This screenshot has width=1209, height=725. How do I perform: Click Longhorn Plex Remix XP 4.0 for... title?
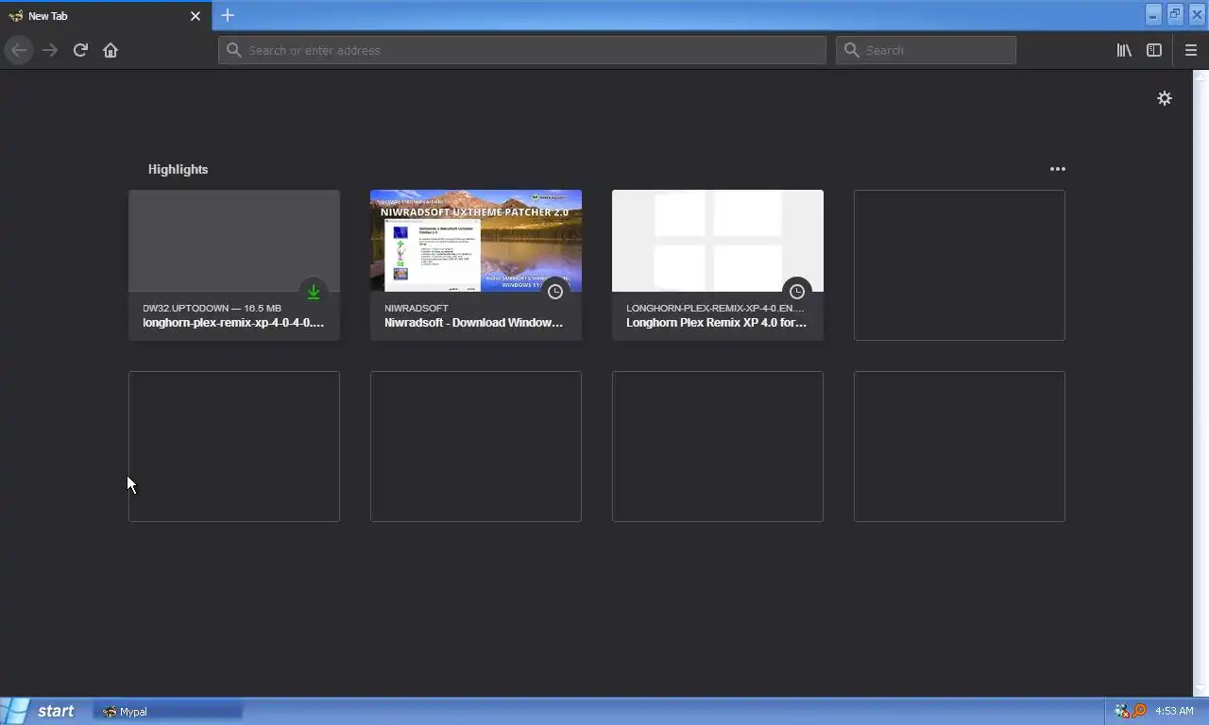(x=716, y=323)
